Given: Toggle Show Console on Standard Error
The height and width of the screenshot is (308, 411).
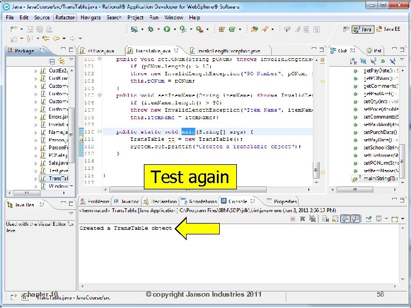Looking at the screenshot, I should click(356, 218).
